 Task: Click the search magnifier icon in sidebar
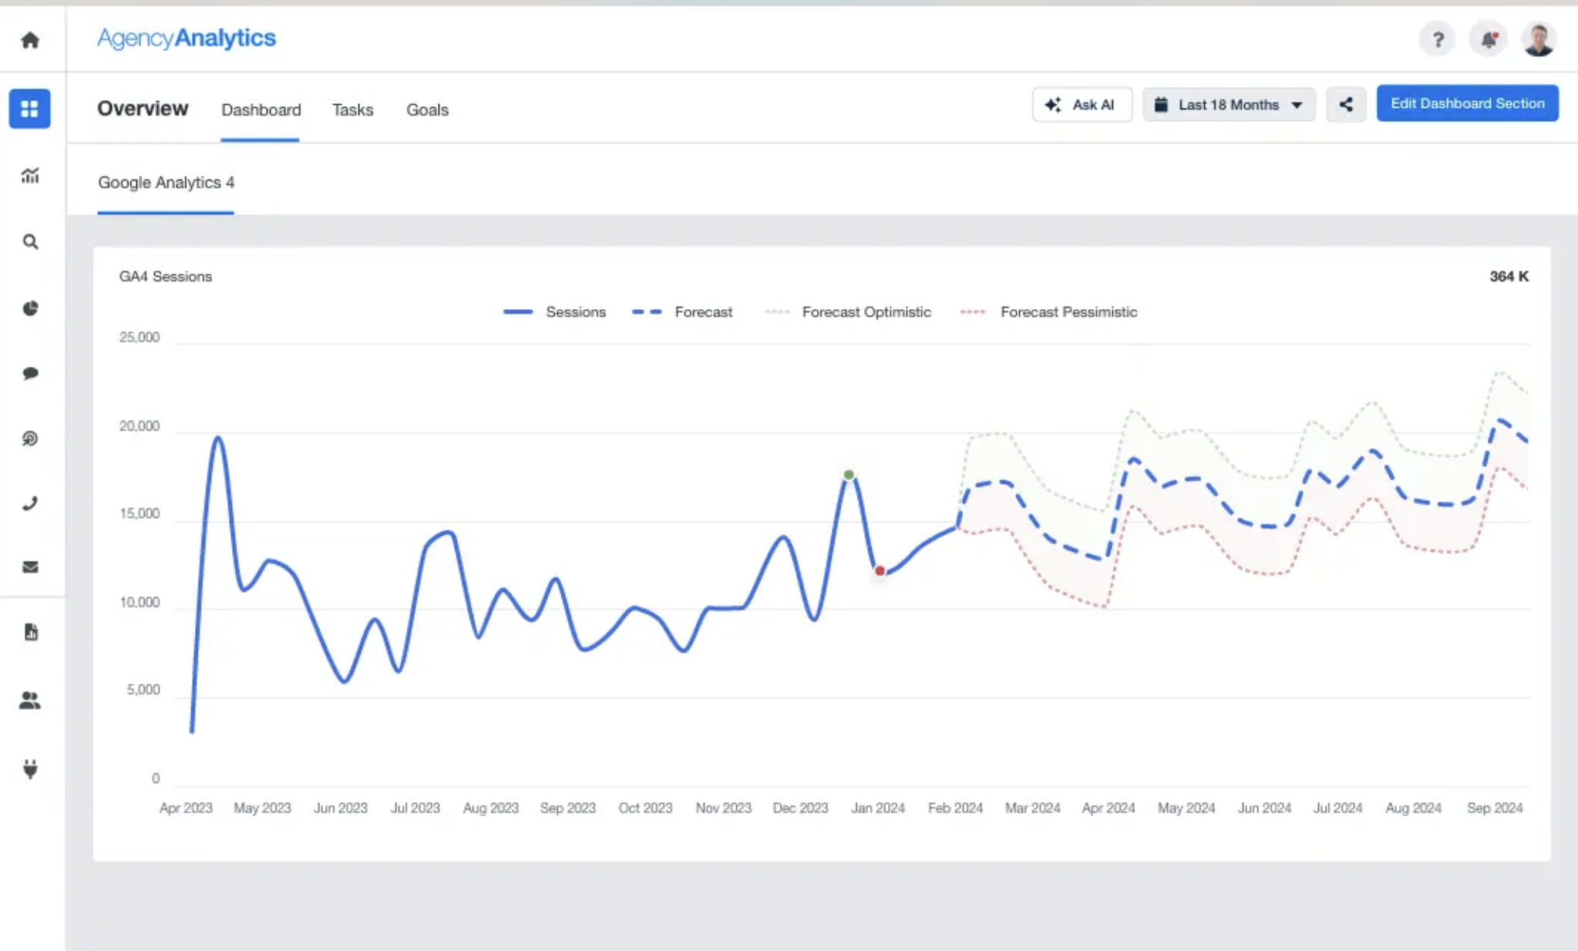pyautogui.click(x=30, y=241)
